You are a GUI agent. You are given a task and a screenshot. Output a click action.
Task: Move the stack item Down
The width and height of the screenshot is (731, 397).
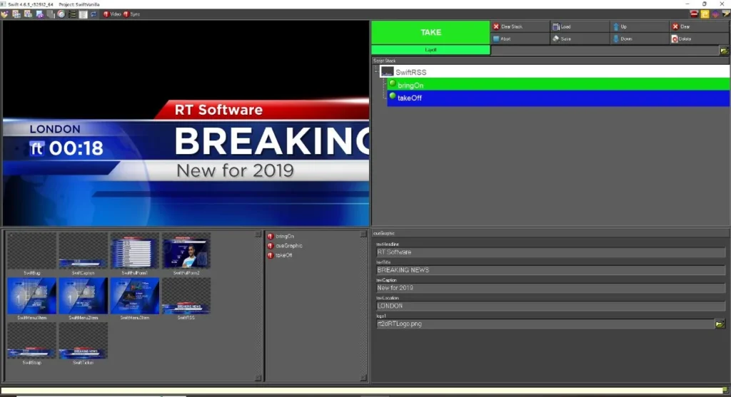[x=640, y=38]
